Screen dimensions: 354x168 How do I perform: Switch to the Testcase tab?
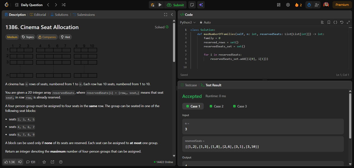189,85
